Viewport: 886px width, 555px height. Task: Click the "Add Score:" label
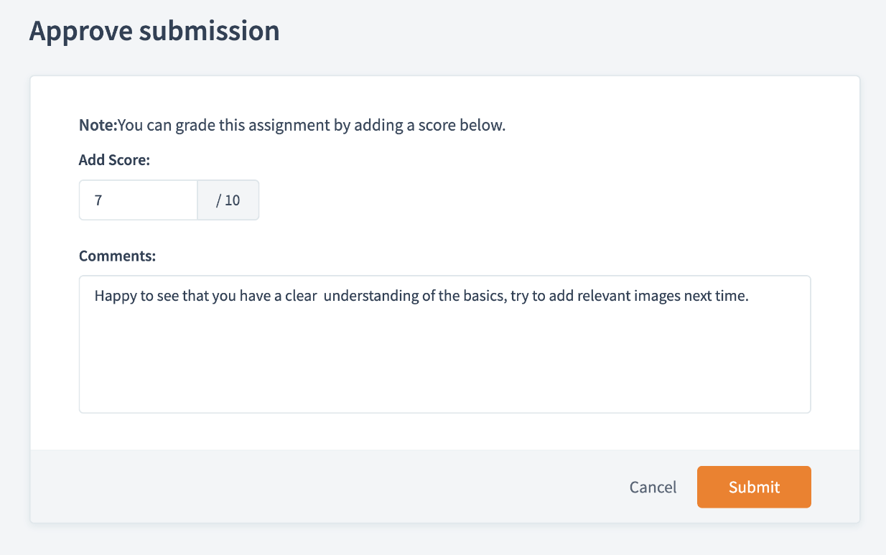click(x=114, y=160)
